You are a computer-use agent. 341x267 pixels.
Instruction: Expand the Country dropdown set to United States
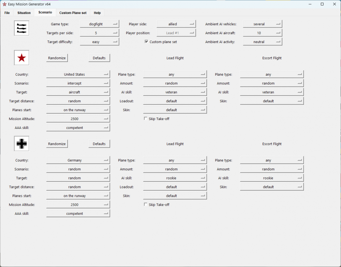(78, 75)
